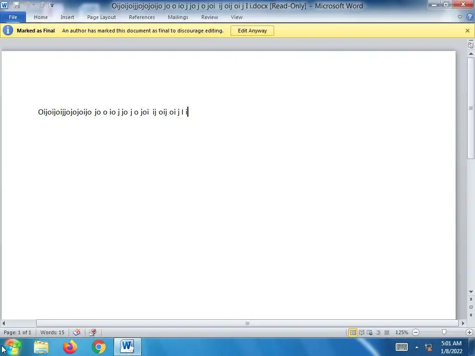
Task: Toggle the ruler icon above scrollbar
Action: point(471,45)
